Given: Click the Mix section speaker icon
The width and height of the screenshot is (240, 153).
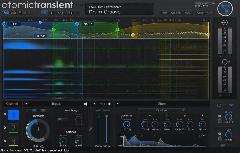Looking at the screenshot, I should tap(109, 104).
